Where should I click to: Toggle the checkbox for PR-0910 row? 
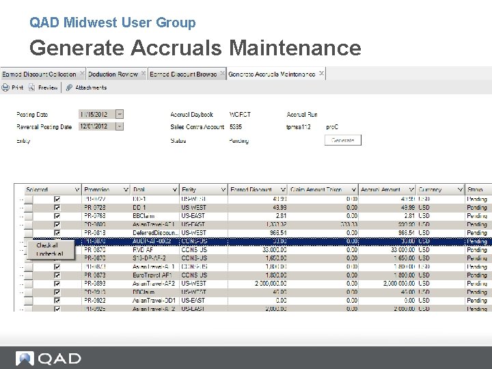point(57,292)
